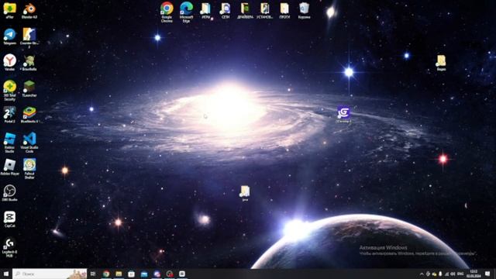Select the yellow folder icon in the top-left corner
The width and height of the screenshot is (496, 279).
pyautogui.click(x=9, y=11)
